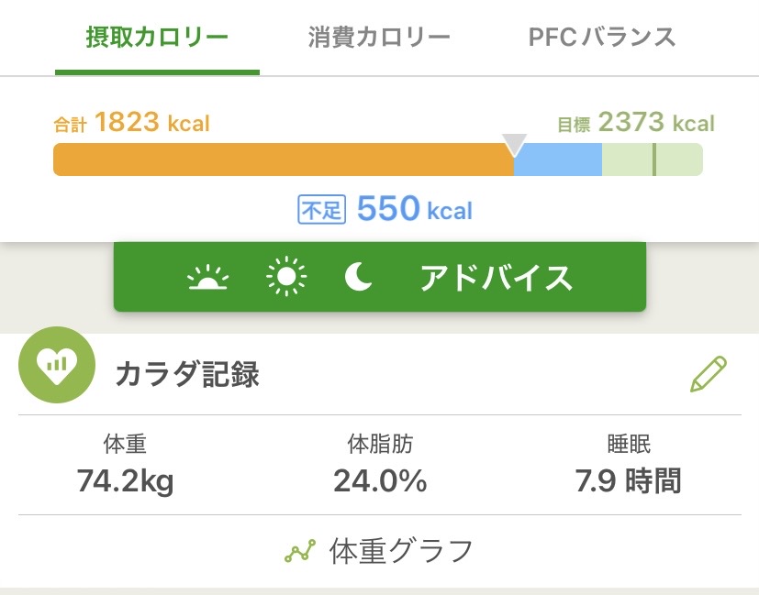The width and height of the screenshot is (759, 595).
Task: Tap the blue shortage segment of calorie bar
Action: point(557,160)
